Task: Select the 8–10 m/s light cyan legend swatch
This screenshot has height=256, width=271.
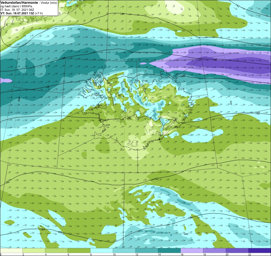Action: [x=102, y=250]
